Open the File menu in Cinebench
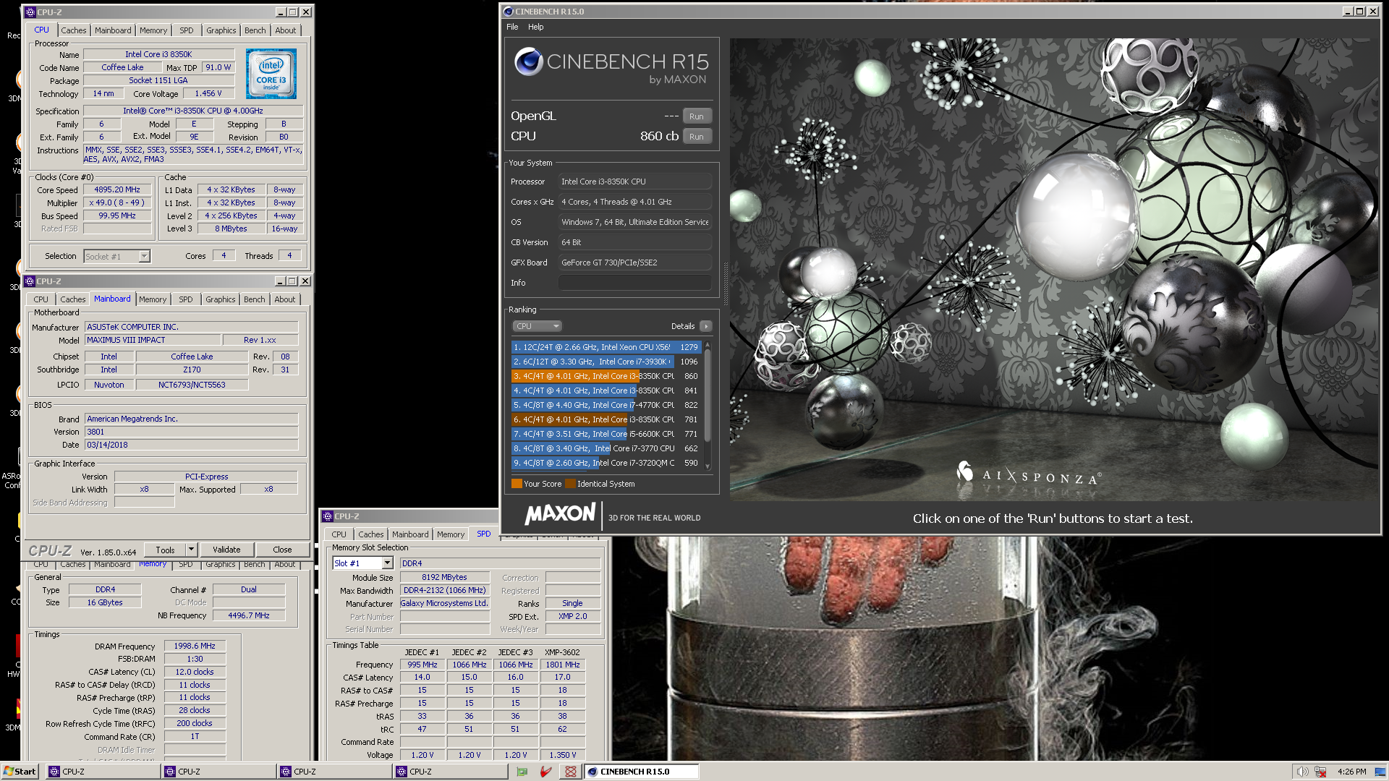The height and width of the screenshot is (781, 1389). pyautogui.click(x=512, y=27)
